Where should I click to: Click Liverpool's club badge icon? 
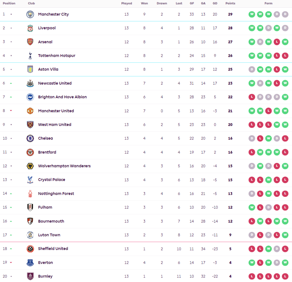click(x=30, y=28)
